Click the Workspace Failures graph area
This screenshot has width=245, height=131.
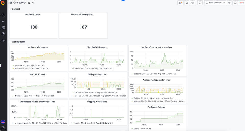point(158,117)
